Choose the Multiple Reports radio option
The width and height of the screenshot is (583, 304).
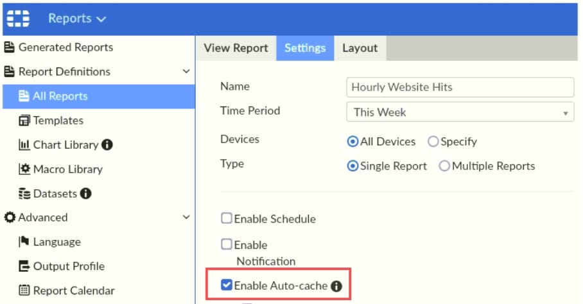click(x=444, y=166)
